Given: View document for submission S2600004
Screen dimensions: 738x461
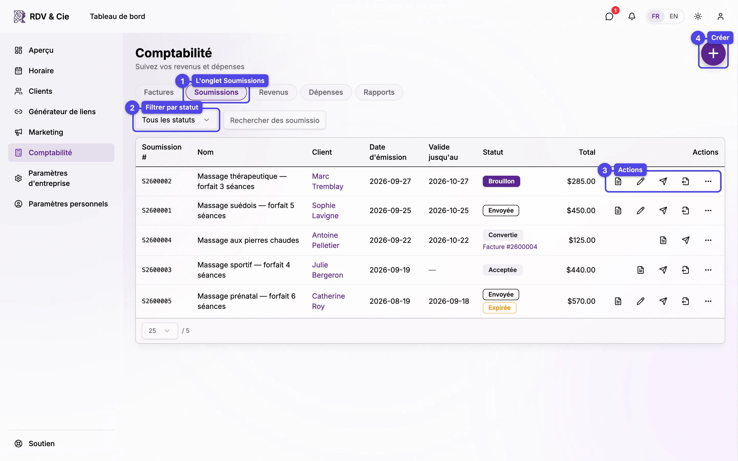Looking at the screenshot, I should pos(663,240).
